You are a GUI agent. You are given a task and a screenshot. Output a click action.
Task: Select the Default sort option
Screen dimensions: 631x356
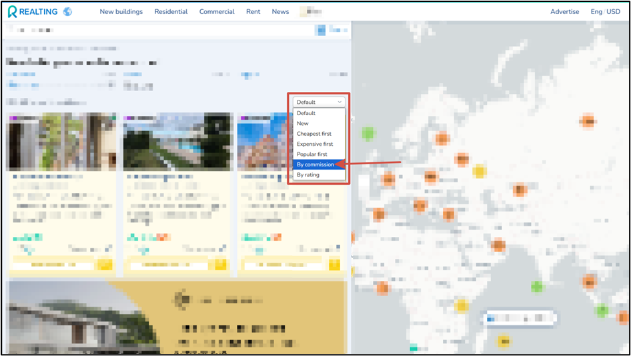[x=319, y=113]
